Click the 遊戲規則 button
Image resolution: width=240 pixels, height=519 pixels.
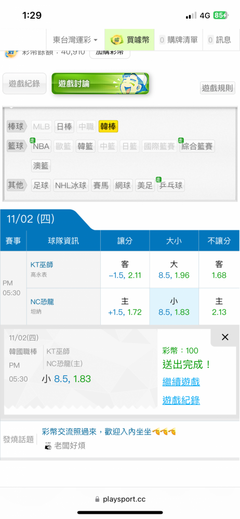pyautogui.click(x=218, y=88)
